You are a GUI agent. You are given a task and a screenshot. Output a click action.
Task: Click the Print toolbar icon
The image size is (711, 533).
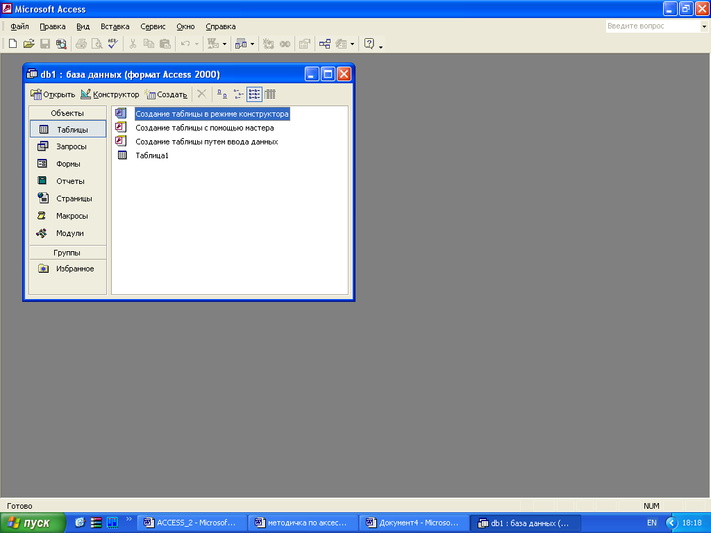point(81,44)
